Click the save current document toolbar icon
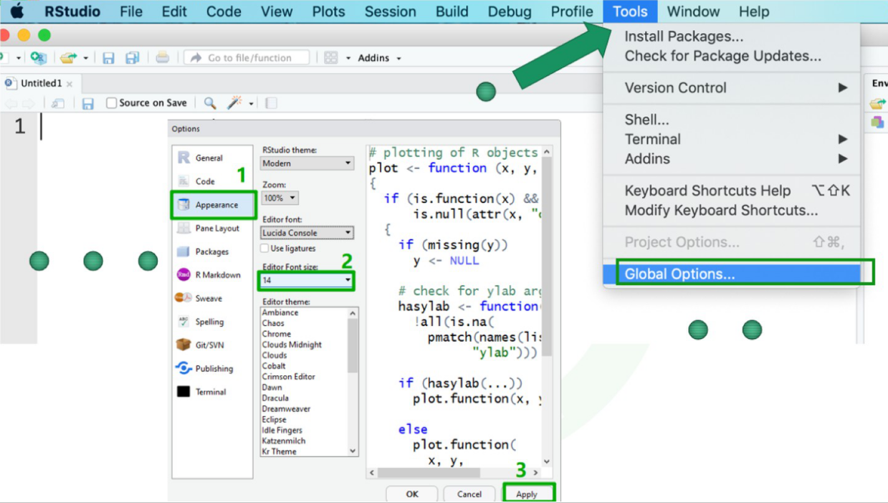The image size is (888, 503). tap(108, 58)
